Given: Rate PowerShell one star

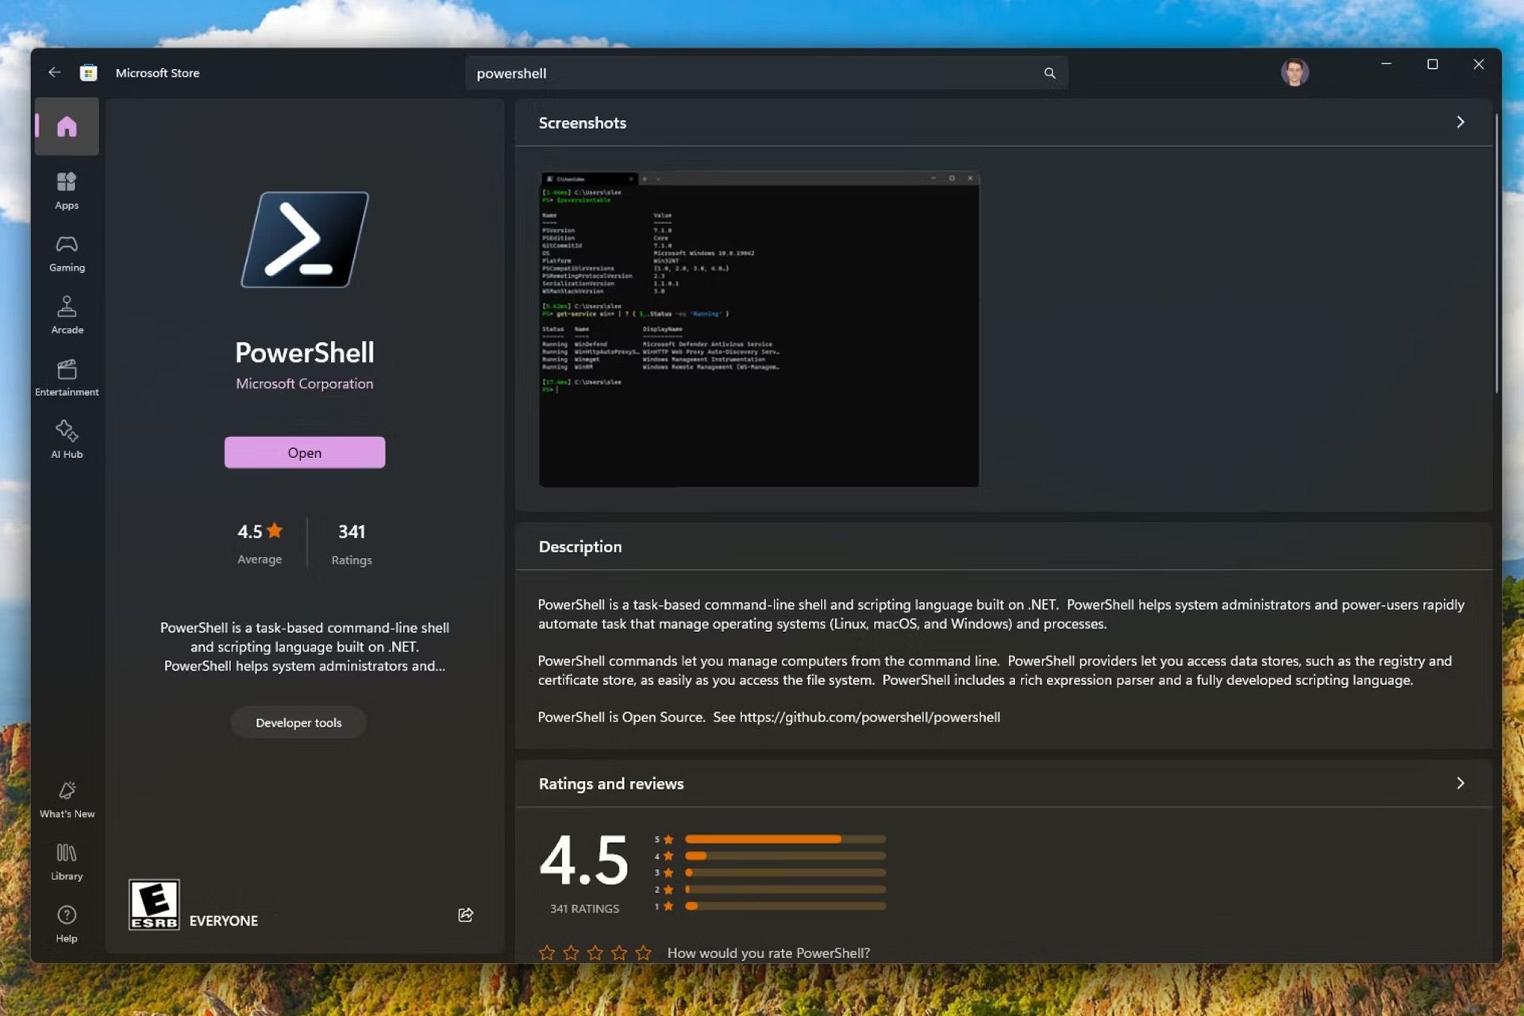Looking at the screenshot, I should [547, 952].
